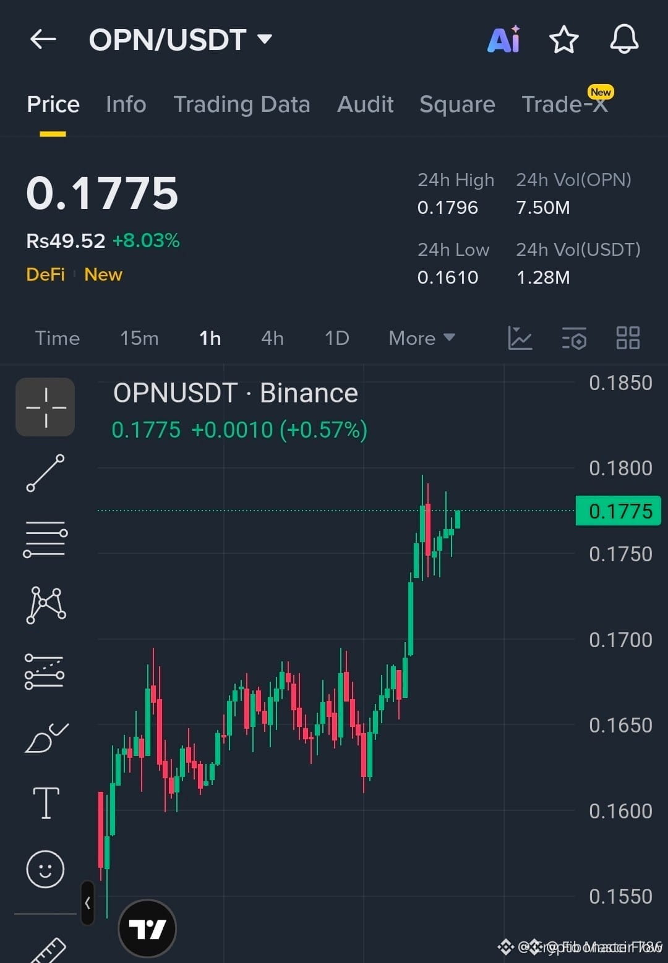Click the 0.1700 price axis label
The height and width of the screenshot is (963, 668).
(620, 640)
